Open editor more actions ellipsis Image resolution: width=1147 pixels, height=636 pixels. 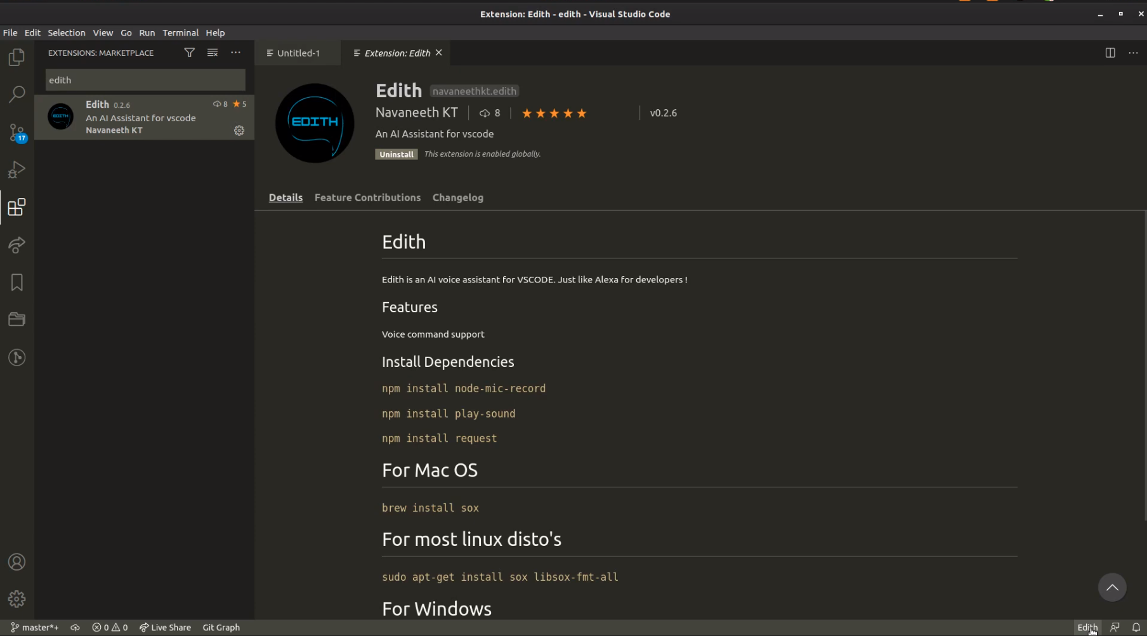coord(1133,53)
